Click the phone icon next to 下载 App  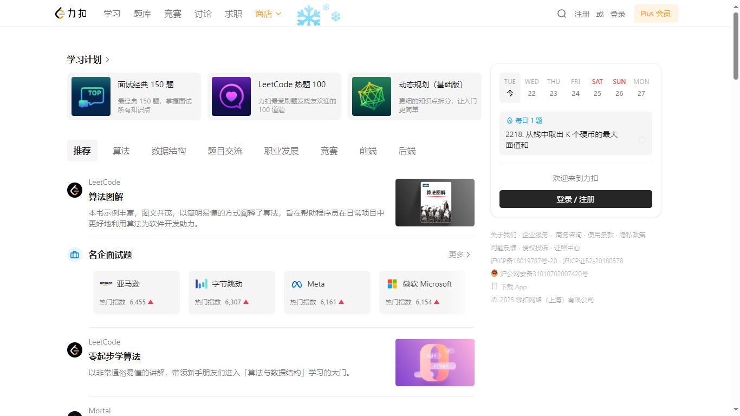point(494,287)
